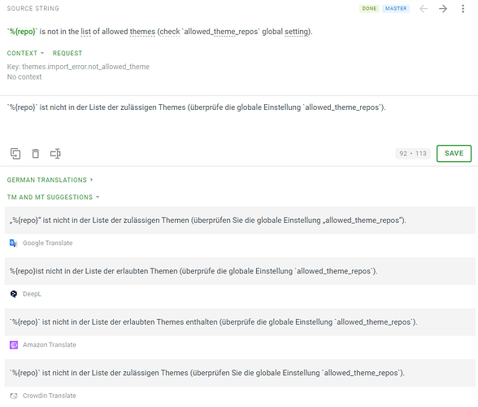Expand the CONTEXT dropdown
The image size is (478, 407).
coord(26,53)
